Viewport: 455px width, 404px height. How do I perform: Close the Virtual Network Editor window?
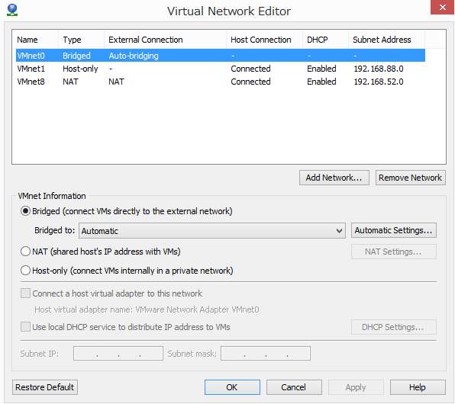coord(442,7)
